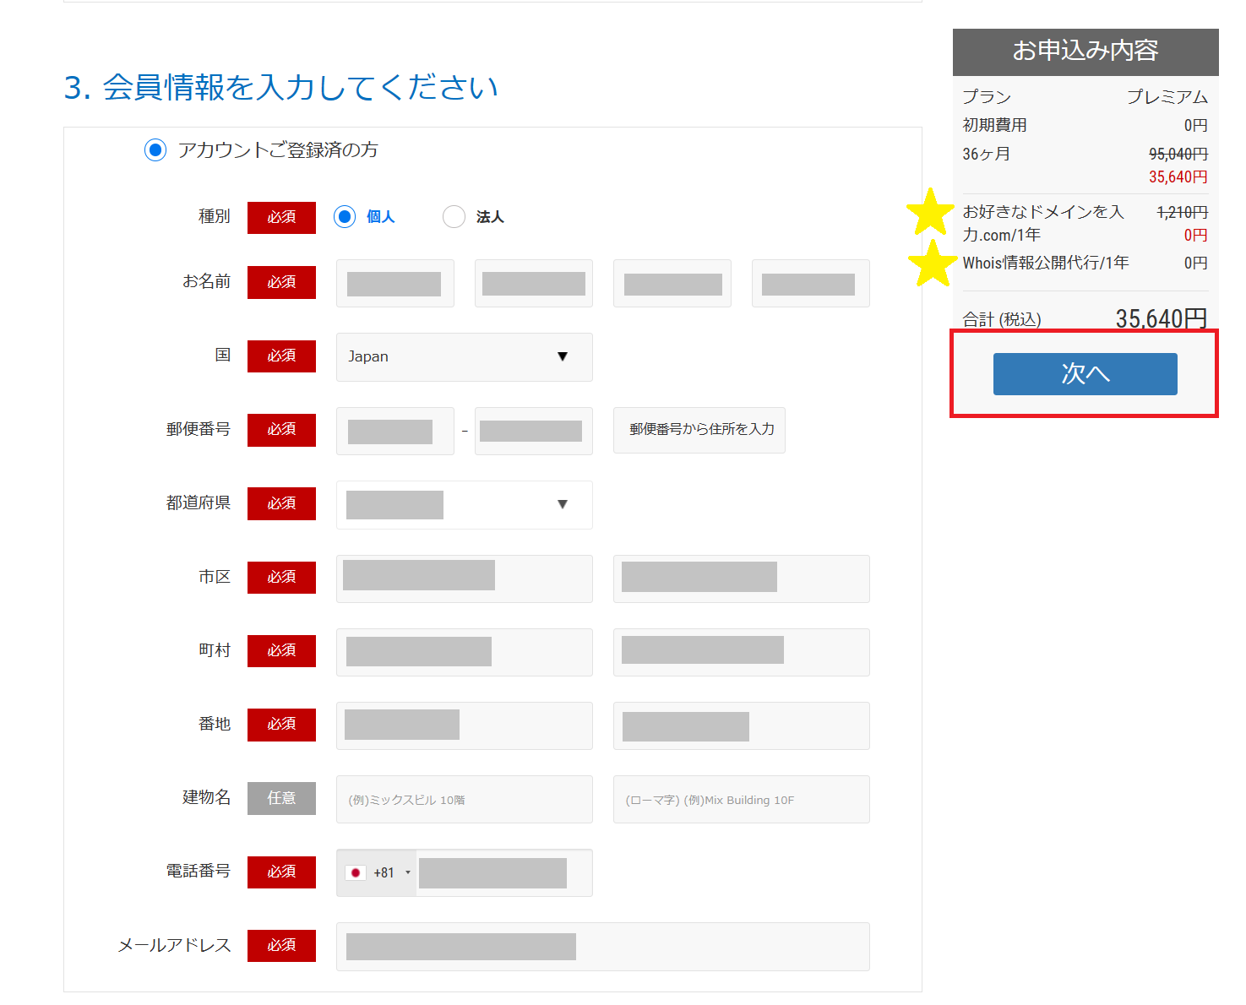Click 郵便番号から住所を入力 button

699,430
